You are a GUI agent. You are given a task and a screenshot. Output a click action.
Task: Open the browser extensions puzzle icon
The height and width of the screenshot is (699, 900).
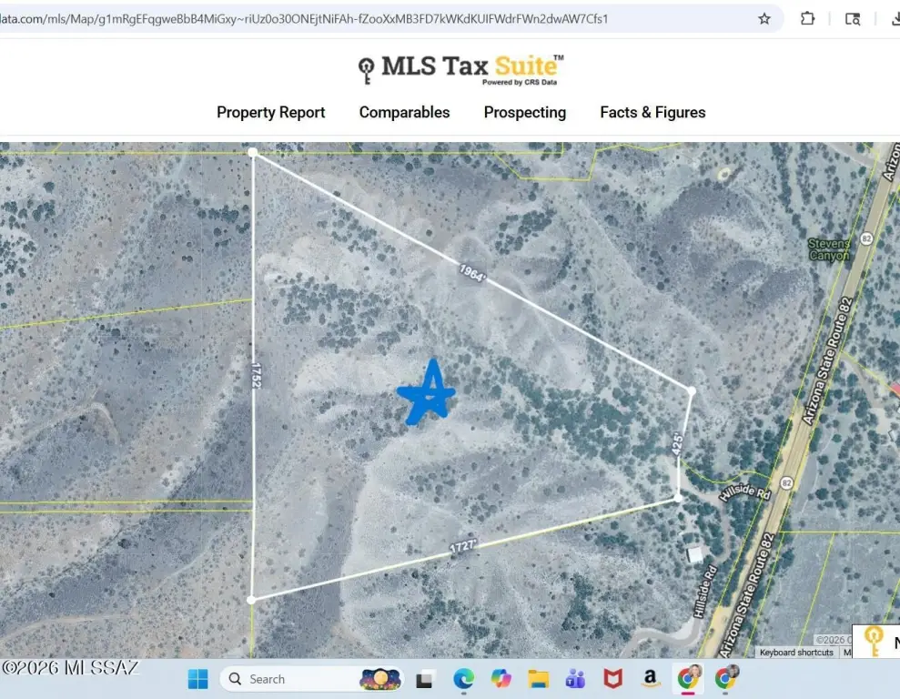[x=807, y=19]
